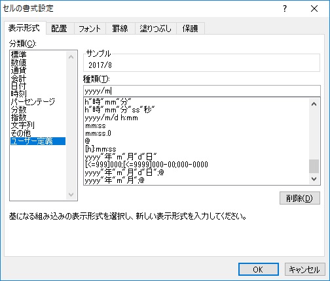Choose 数値 category
The image size is (330, 281).
[38, 63]
